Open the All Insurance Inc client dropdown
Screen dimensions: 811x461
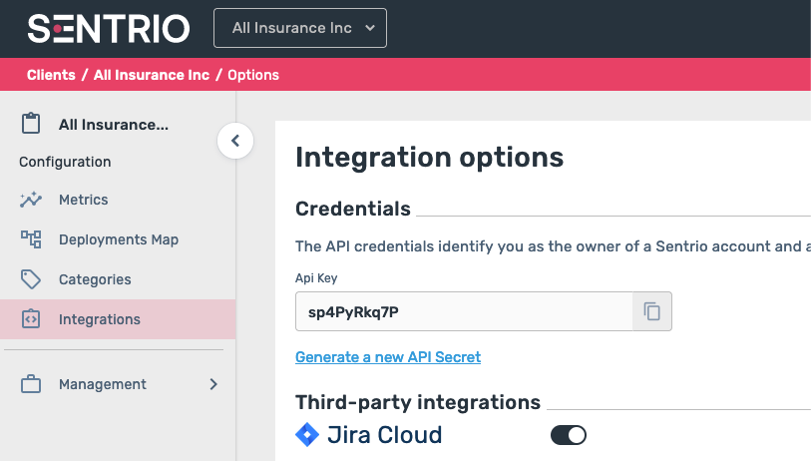300,28
